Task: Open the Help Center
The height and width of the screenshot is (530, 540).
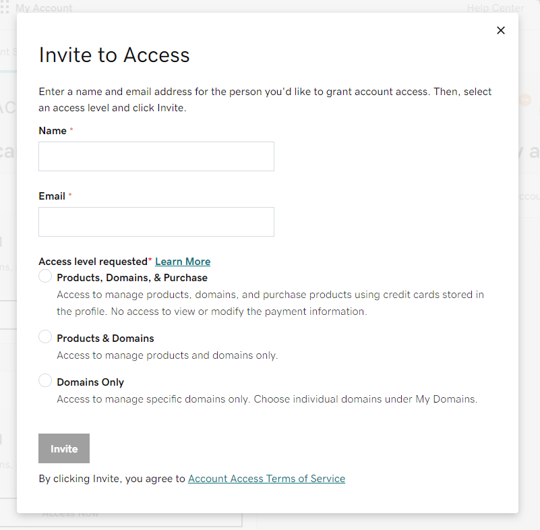Action: point(495,7)
